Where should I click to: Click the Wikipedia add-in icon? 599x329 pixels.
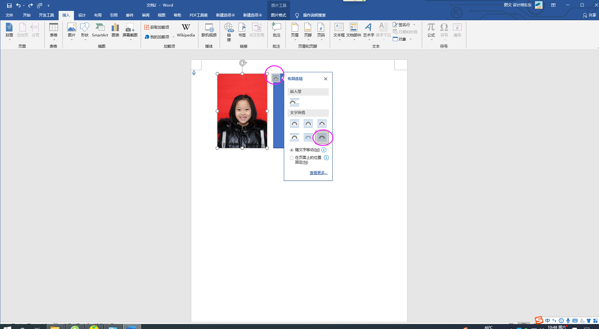[x=186, y=30]
